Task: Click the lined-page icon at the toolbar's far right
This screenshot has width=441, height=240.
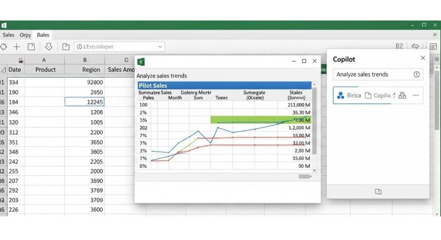Action: pyautogui.click(x=433, y=46)
